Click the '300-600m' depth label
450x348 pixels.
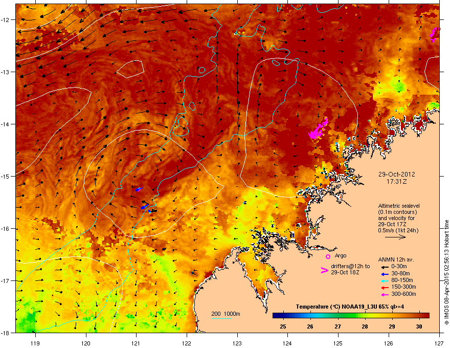[403, 294]
